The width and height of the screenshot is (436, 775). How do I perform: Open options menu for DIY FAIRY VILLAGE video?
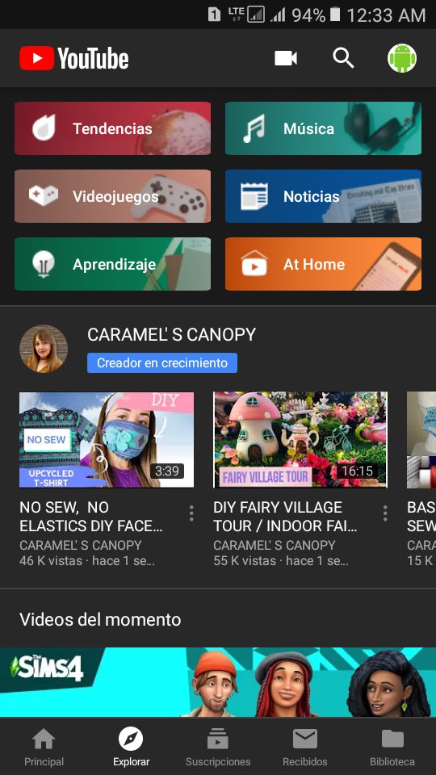[385, 513]
